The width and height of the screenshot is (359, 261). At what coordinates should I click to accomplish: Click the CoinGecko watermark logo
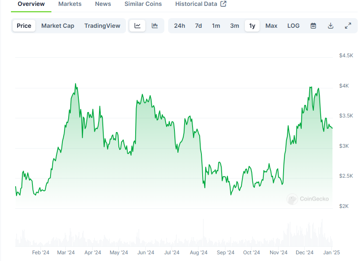[308, 199]
